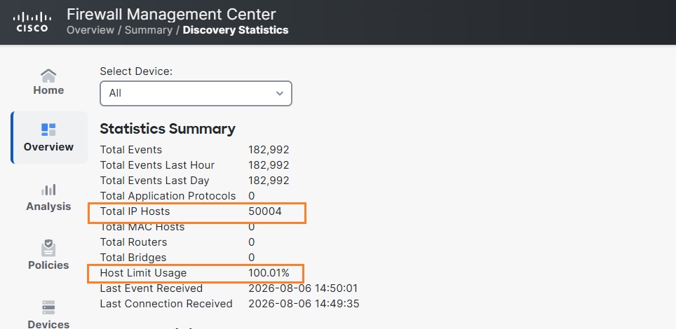This screenshot has height=329, width=676.
Task: Open the Devices server icon
Action: pyautogui.click(x=48, y=307)
